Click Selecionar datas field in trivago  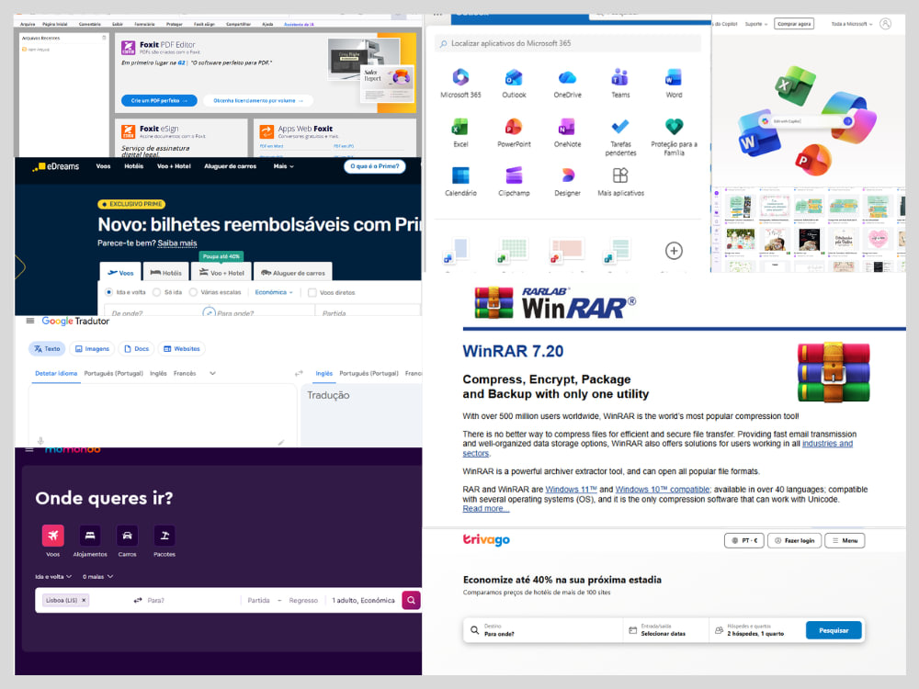[664, 630]
